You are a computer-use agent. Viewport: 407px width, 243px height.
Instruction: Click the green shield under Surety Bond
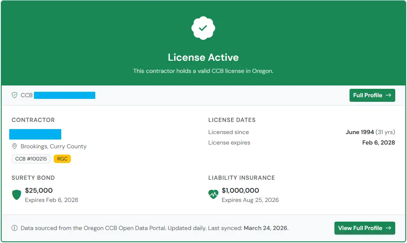16,195
